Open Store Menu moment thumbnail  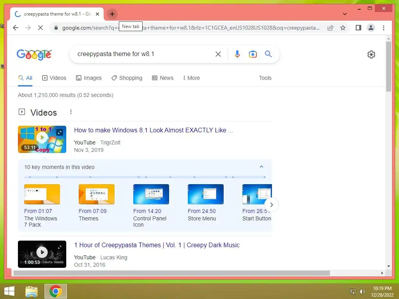pos(206,194)
